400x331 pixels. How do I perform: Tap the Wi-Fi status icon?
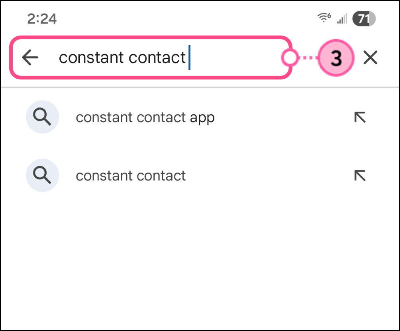(x=324, y=18)
